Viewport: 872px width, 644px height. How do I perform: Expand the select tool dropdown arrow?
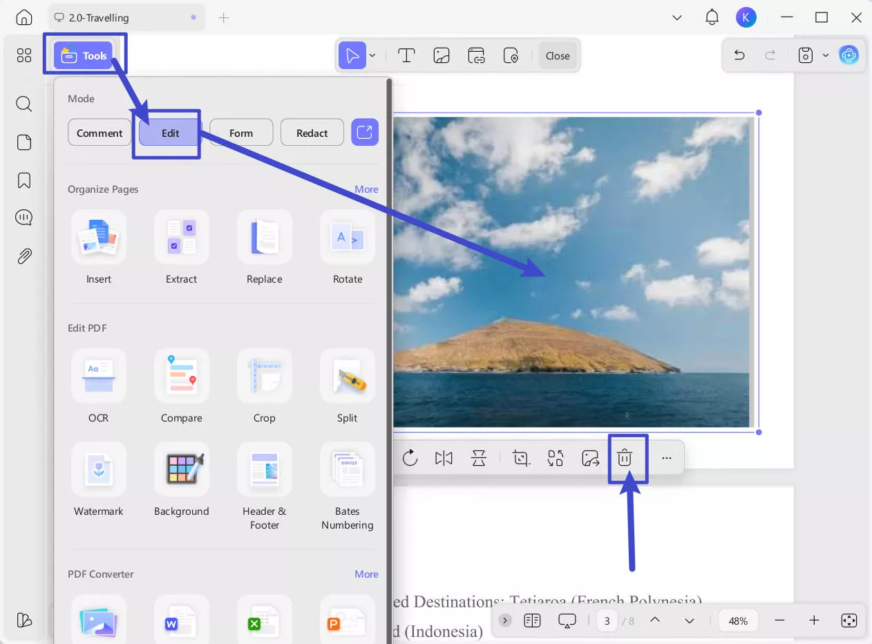(372, 56)
